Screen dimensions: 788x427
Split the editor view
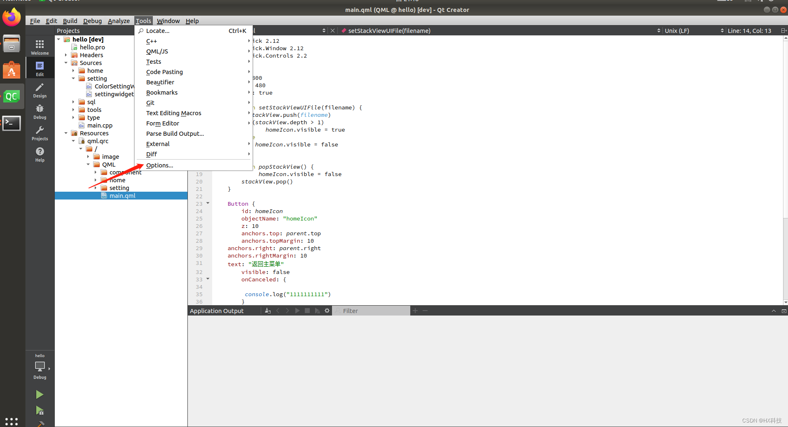coord(783,31)
